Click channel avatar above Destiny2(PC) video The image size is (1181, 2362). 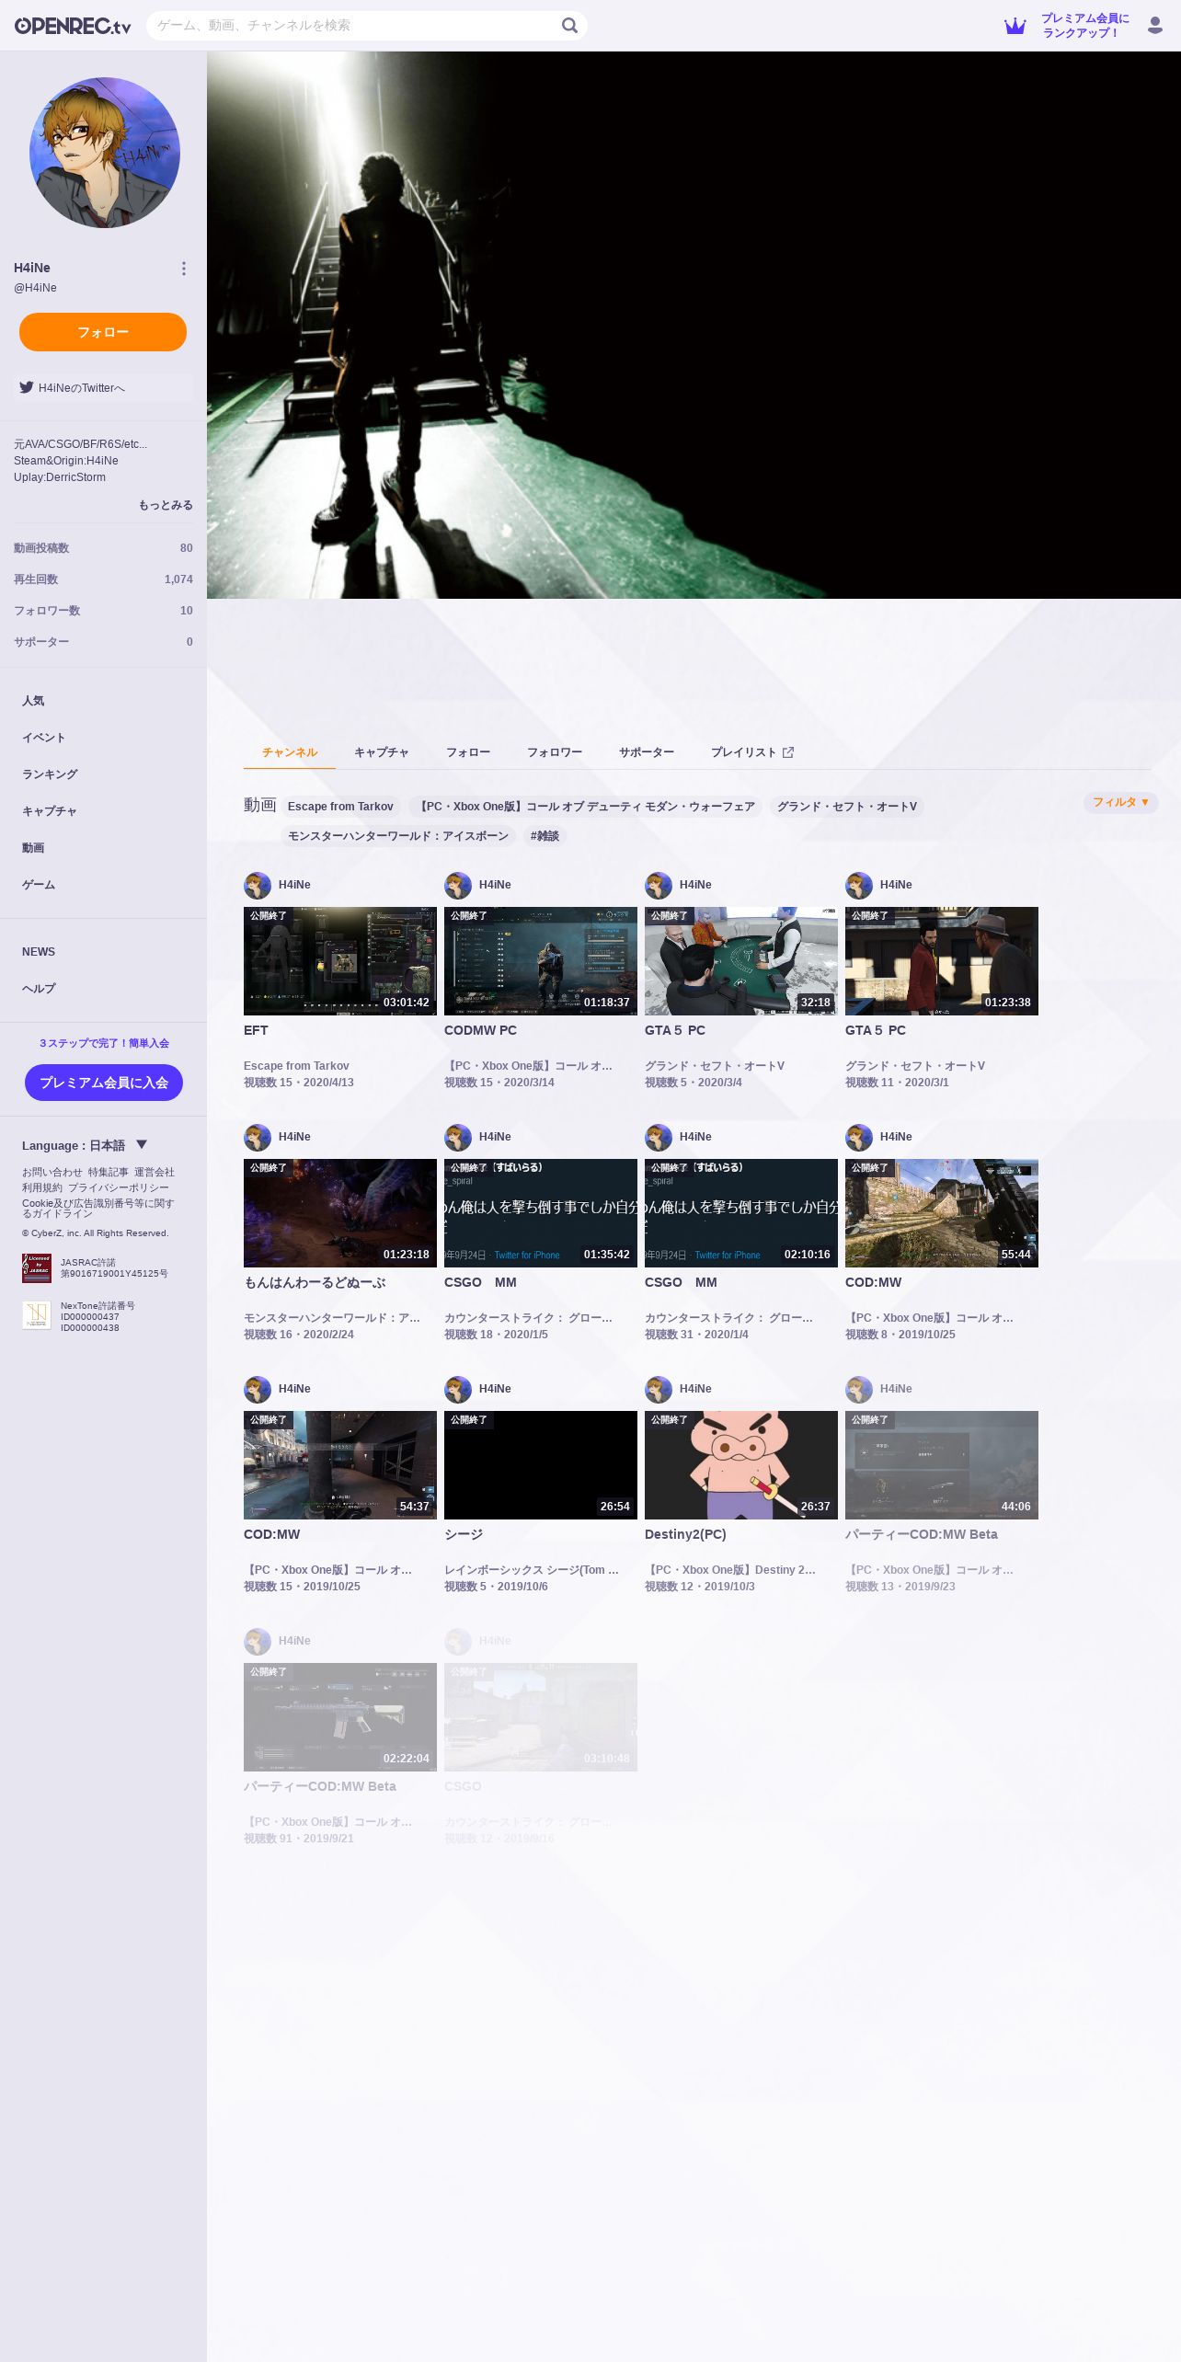[x=659, y=1390]
